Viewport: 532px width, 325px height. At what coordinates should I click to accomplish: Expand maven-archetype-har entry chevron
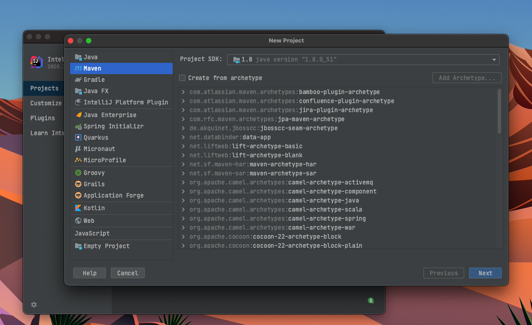click(x=183, y=165)
